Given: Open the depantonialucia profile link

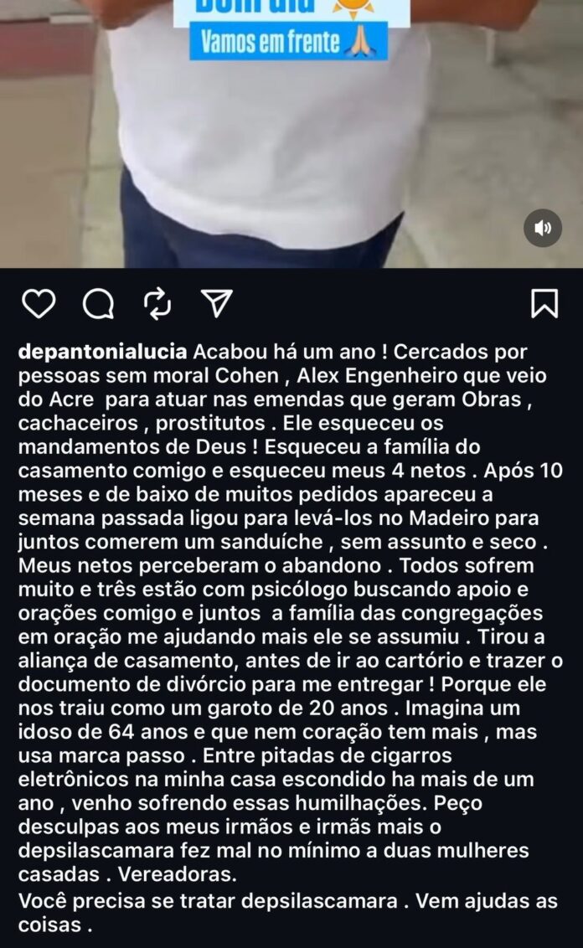Looking at the screenshot, I should (103, 352).
